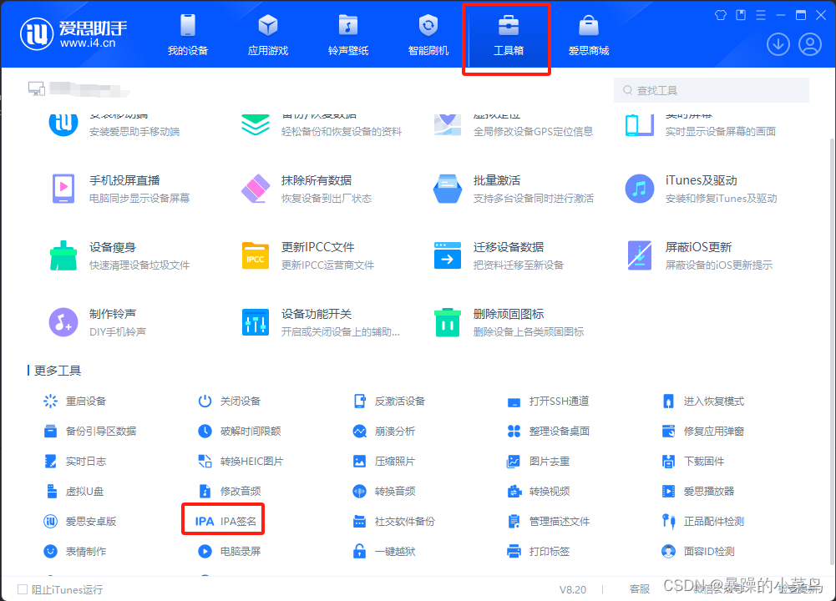Open 整理设备桌面 tool

[x=548, y=431]
